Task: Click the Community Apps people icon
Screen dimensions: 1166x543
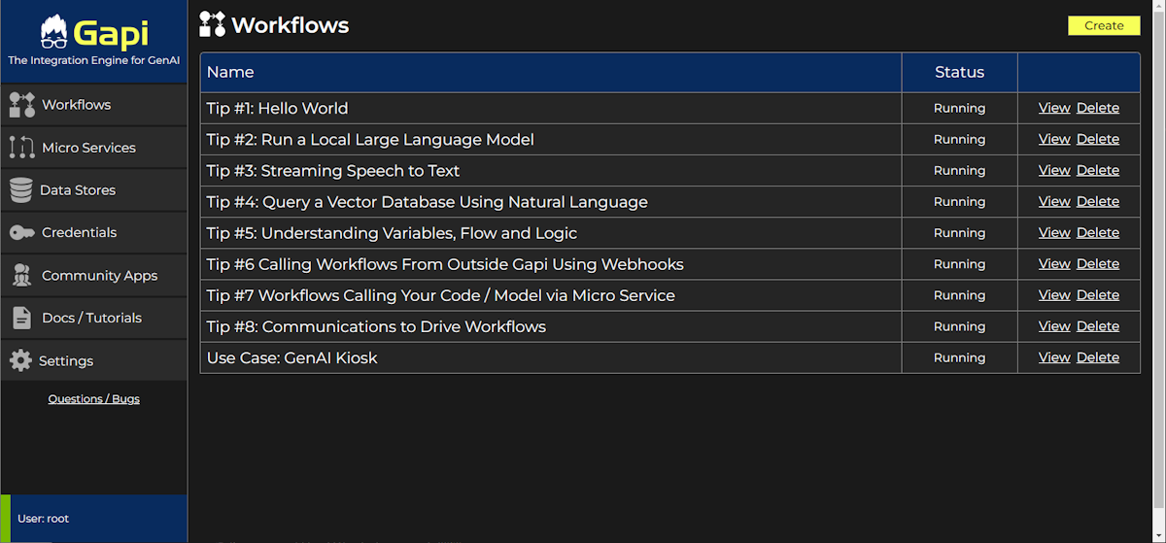Action: [21, 276]
